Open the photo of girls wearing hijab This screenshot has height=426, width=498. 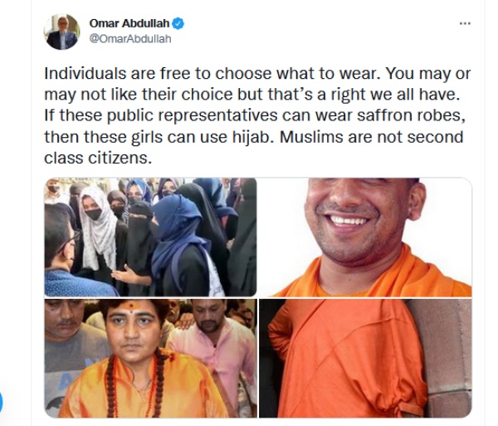[150, 237]
